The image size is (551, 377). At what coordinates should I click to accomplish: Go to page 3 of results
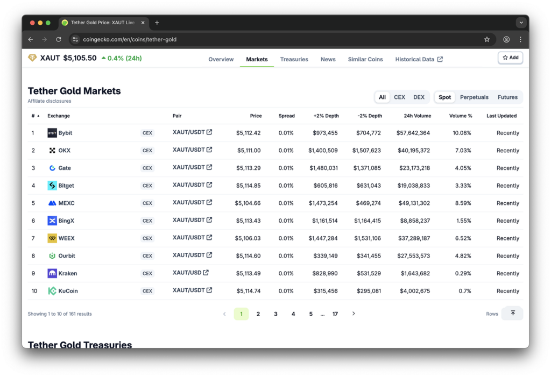(x=275, y=314)
